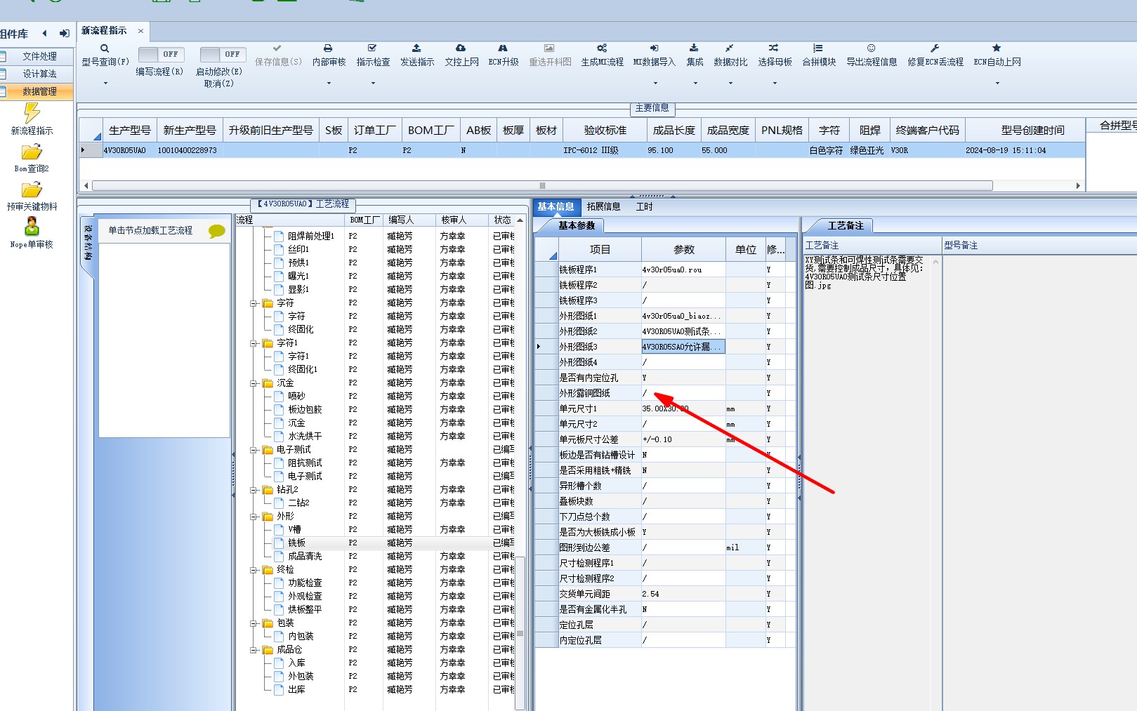This screenshot has width=1137, height=711.
Task: Collapse the 沉金 tree folder
Action: point(254,383)
